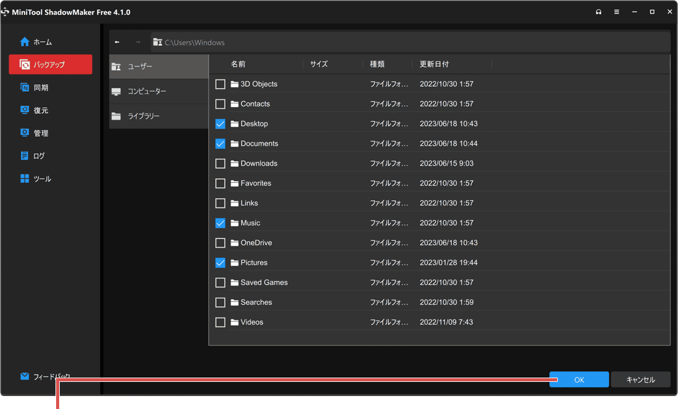Uncheck the Music folder checkbox
The width and height of the screenshot is (678, 409).
coord(220,222)
